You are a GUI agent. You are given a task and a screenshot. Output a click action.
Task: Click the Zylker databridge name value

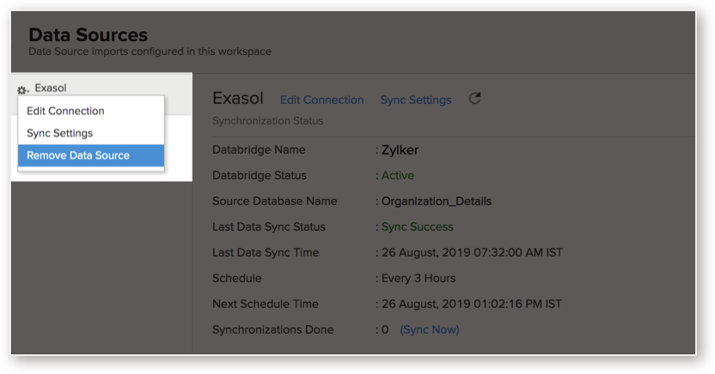point(400,150)
